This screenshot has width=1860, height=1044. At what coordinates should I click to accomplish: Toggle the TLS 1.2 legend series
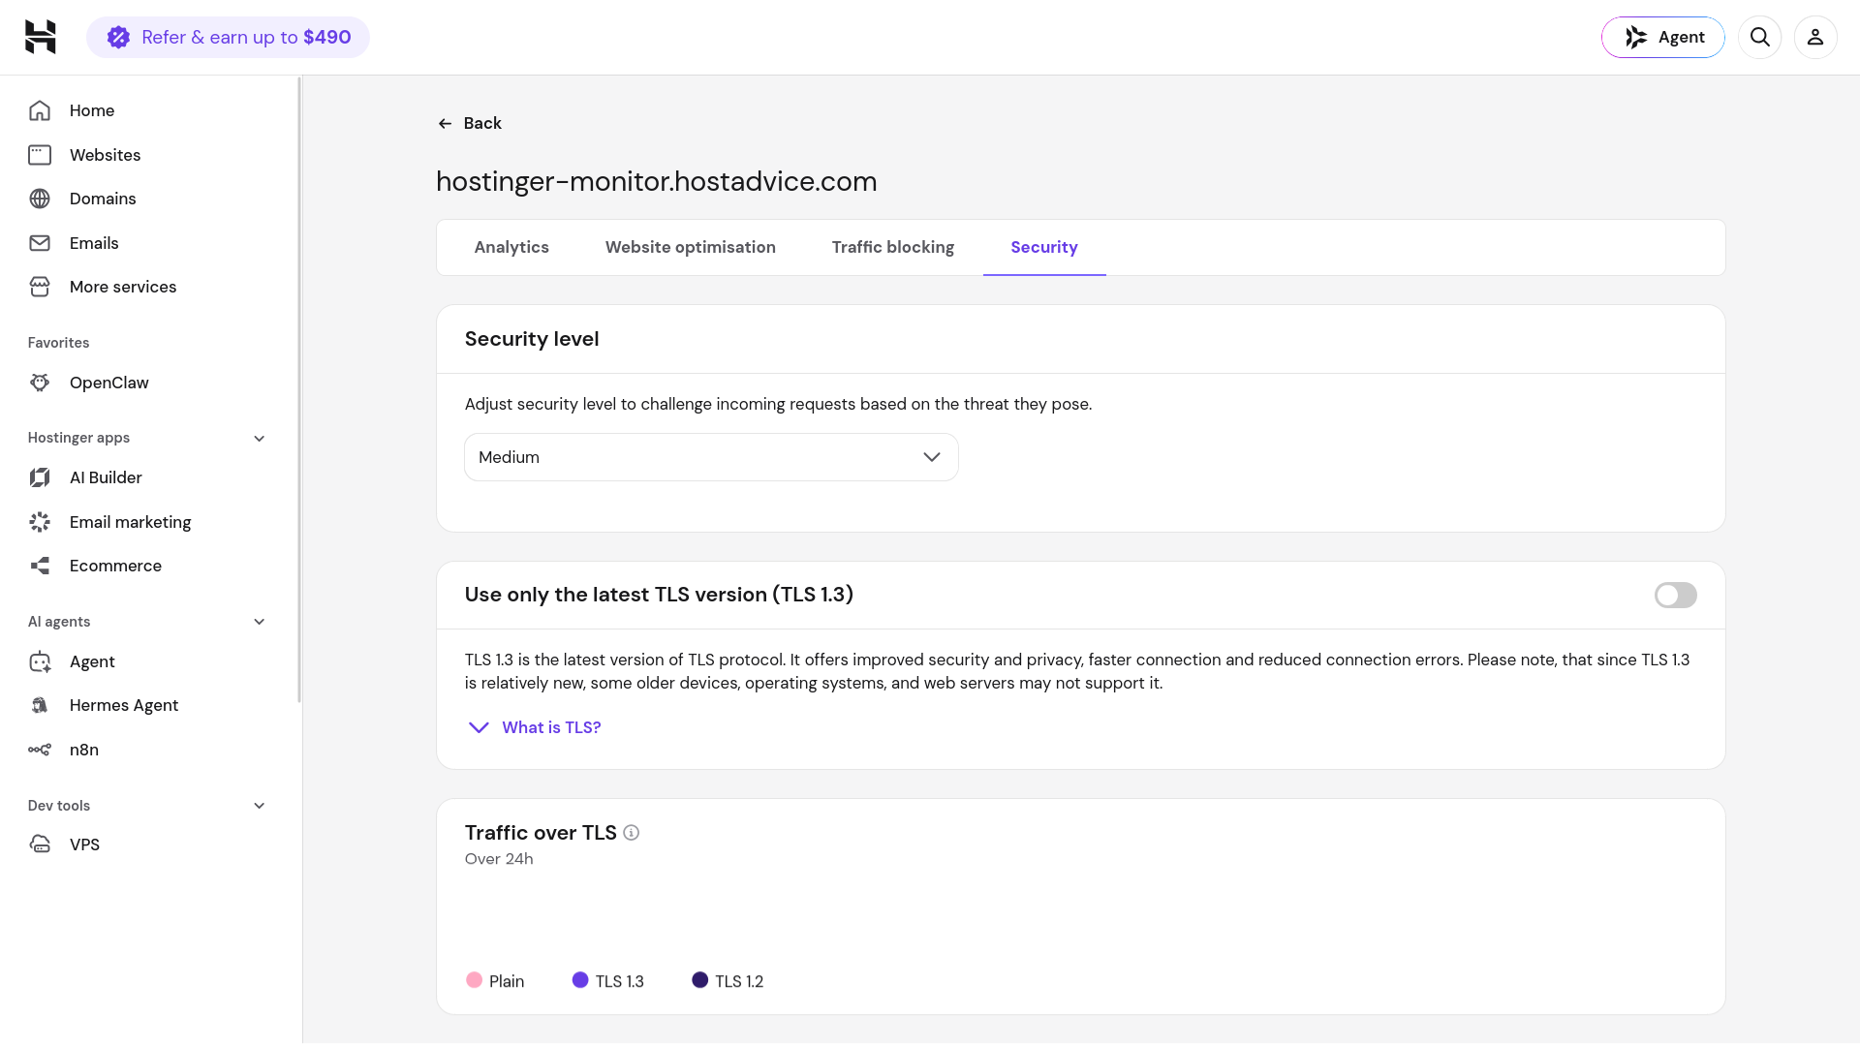click(728, 981)
